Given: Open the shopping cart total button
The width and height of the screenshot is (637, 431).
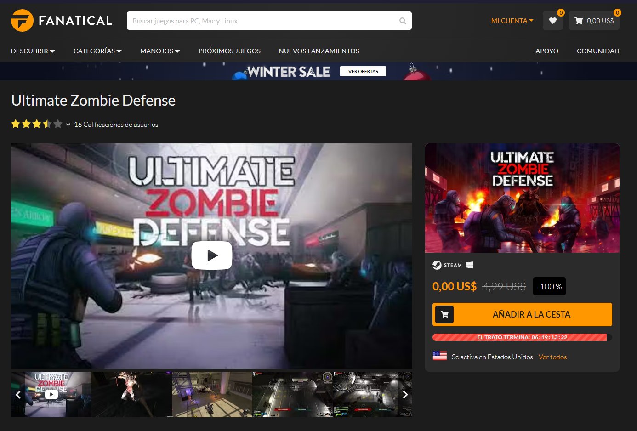Looking at the screenshot, I should coord(594,21).
